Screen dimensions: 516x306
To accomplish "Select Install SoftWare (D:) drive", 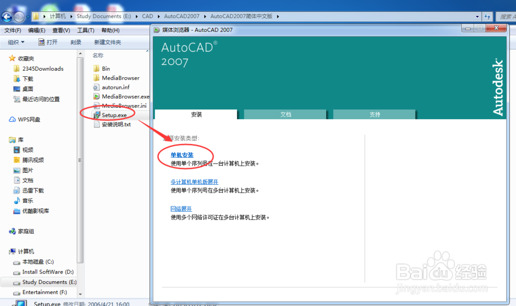I will [47, 272].
